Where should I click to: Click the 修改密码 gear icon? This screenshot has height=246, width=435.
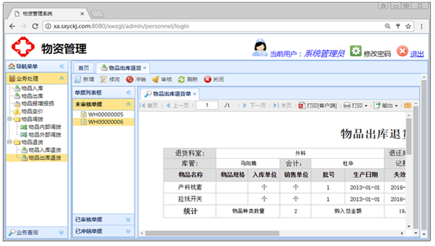[x=356, y=51]
